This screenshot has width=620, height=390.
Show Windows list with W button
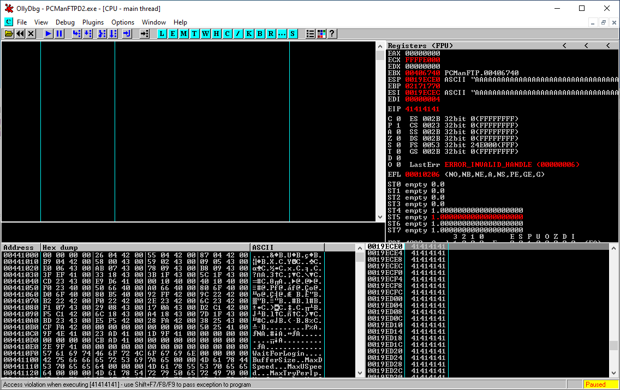205,34
